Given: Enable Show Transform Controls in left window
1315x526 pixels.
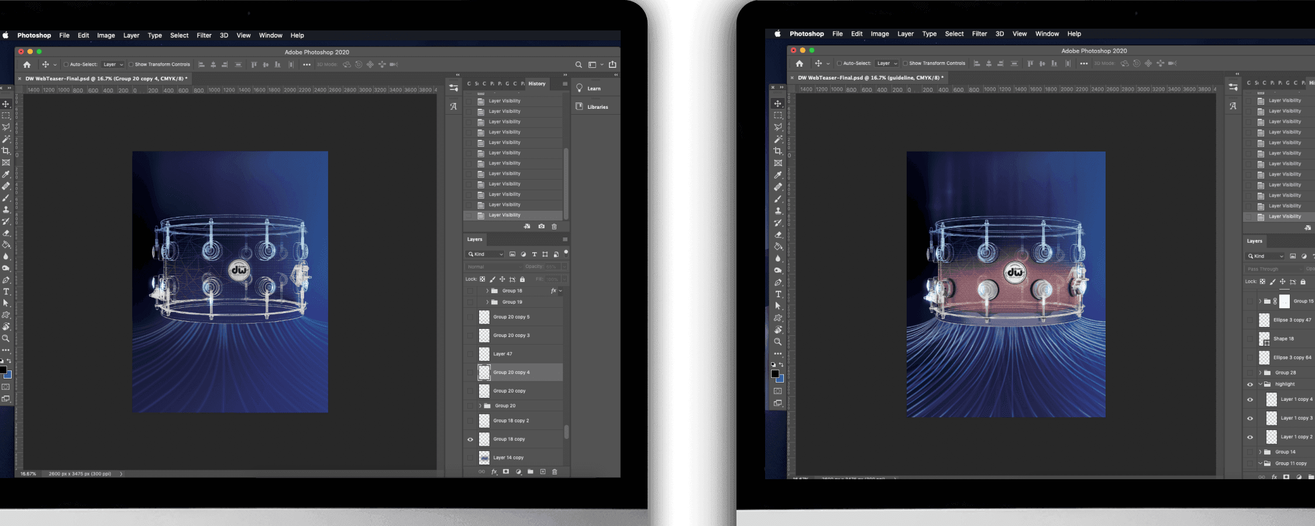Looking at the screenshot, I should pos(131,64).
